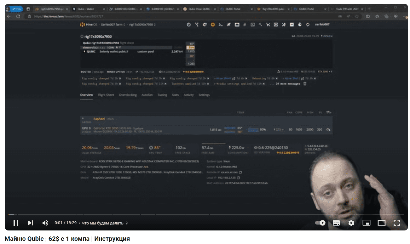Click the InPrivate badge
This screenshot has width=410, height=244.
(x=14, y=9)
